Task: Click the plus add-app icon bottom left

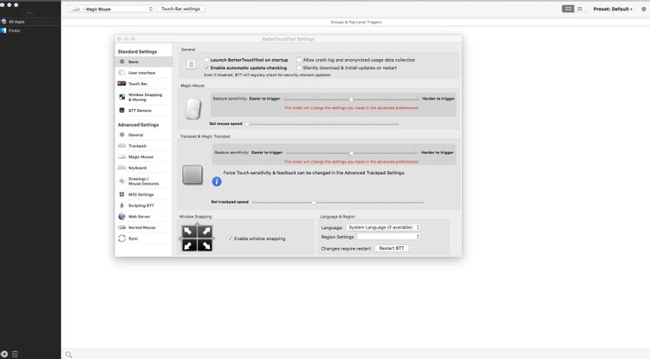Action: click(4, 354)
